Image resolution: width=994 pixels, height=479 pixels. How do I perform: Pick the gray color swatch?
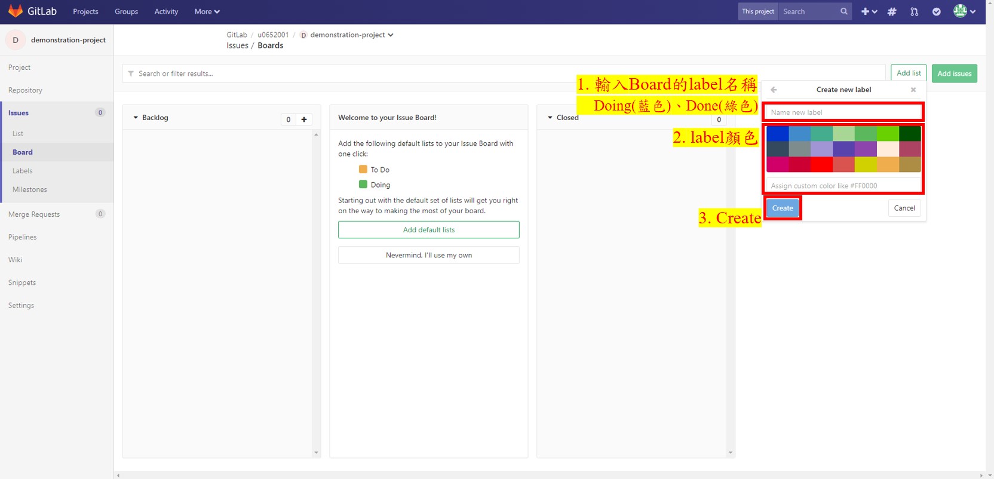pos(799,149)
